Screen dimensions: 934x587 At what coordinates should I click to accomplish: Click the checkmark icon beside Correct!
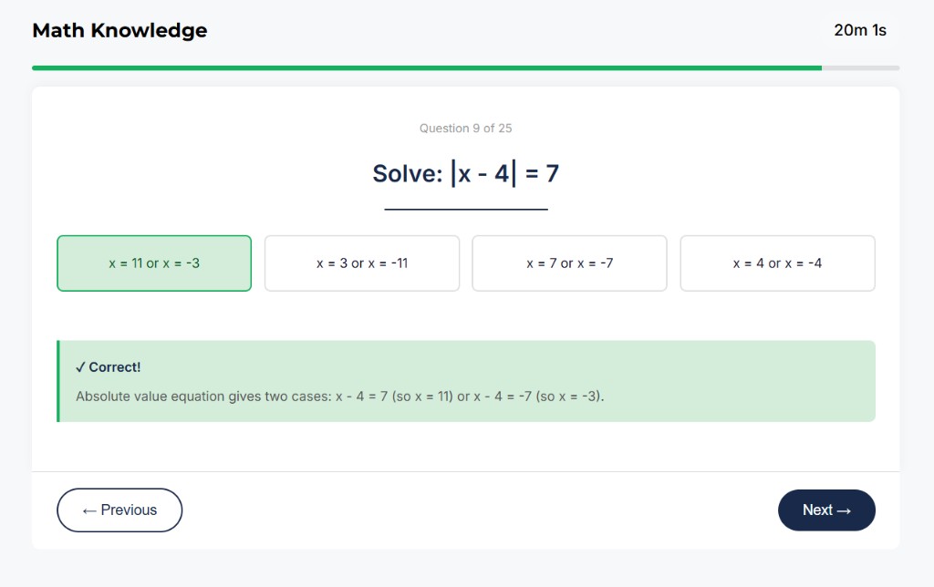tap(80, 366)
